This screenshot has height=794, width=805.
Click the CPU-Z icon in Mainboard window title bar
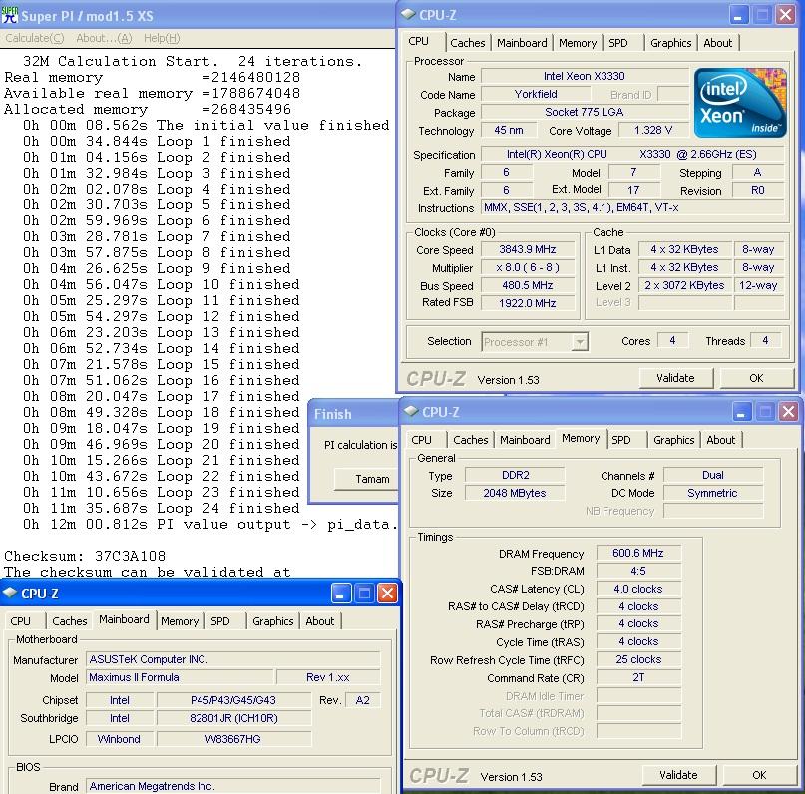[x=10, y=593]
